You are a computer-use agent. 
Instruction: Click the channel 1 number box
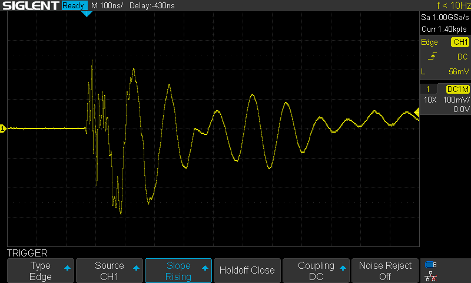pyautogui.click(x=428, y=89)
